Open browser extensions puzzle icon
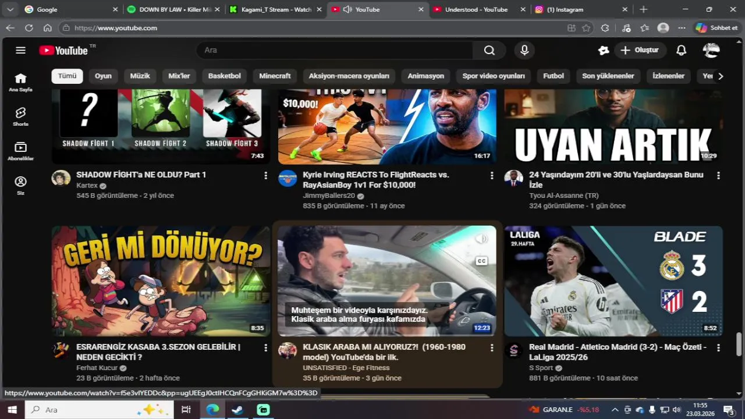 [x=605, y=28]
